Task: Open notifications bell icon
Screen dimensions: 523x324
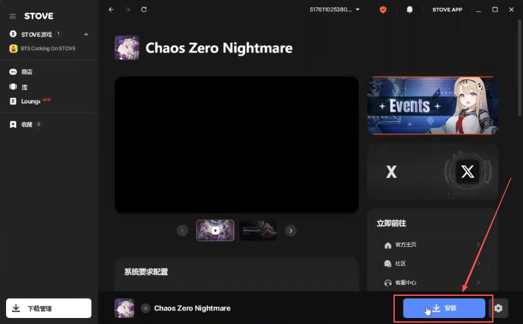Action: pos(410,9)
